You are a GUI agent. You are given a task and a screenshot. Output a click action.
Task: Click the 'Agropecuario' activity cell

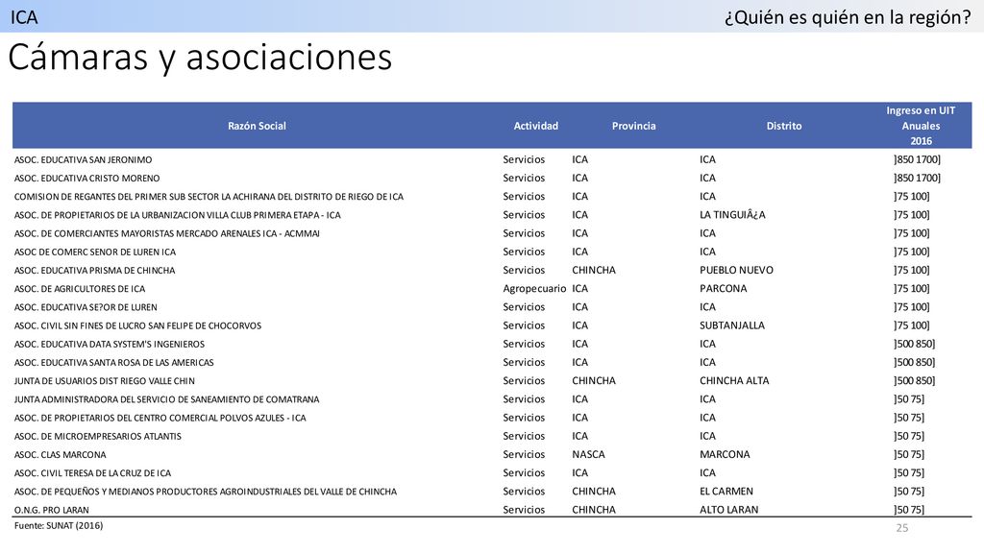tap(534, 289)
